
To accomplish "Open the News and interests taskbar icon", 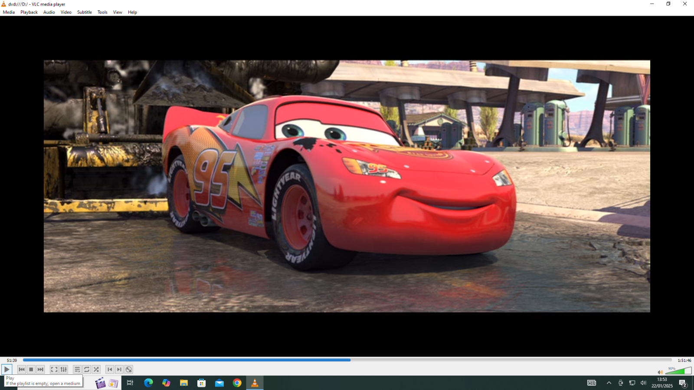I will pyautogui.click(x=592, y=383).
